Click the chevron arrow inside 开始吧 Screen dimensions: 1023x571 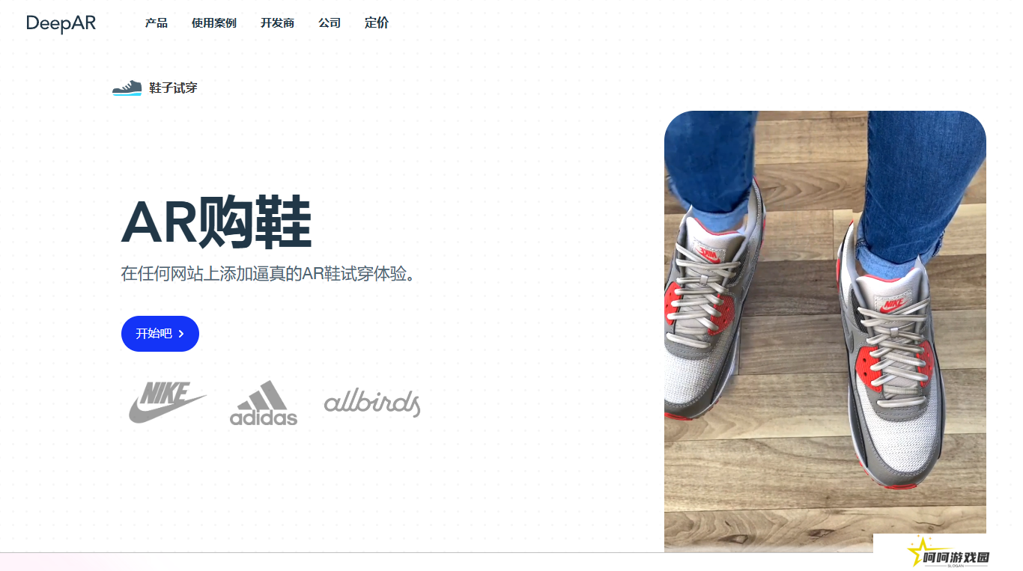181,334
